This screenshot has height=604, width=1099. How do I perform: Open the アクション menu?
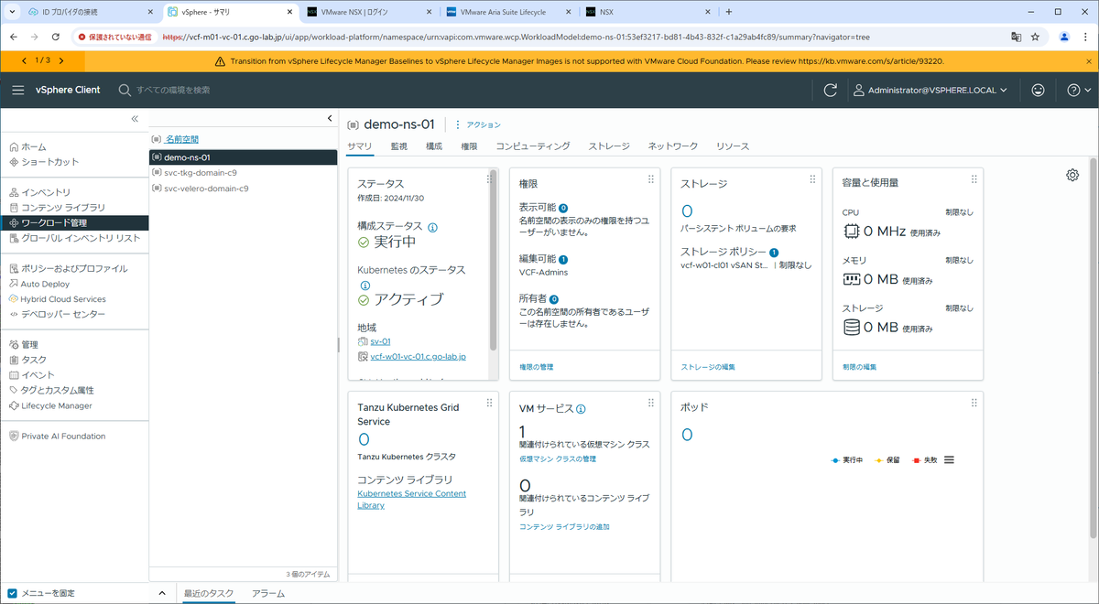(478, 124)
